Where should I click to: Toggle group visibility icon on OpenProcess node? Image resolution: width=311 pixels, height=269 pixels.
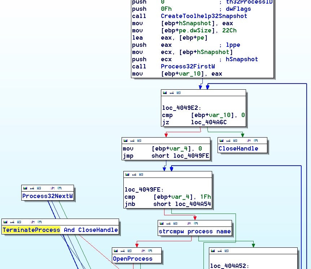(149, 251)
